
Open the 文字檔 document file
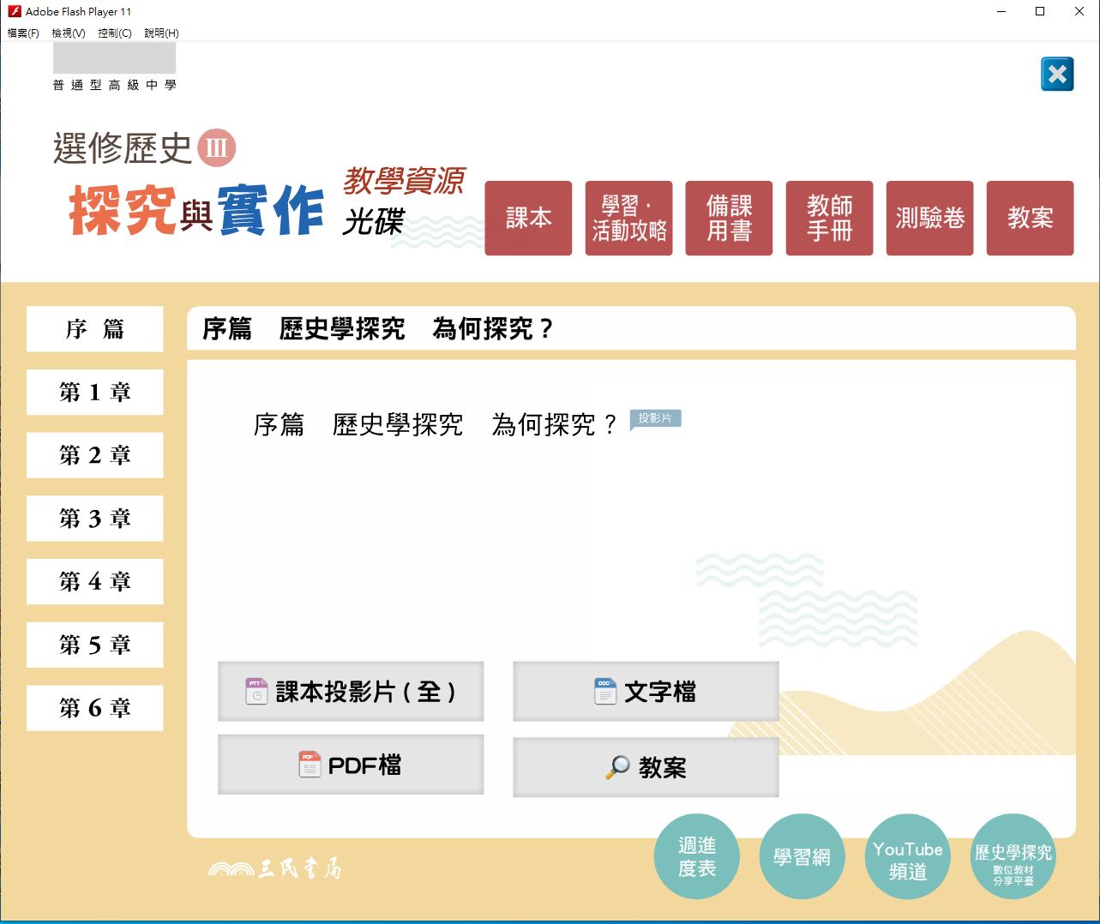pyautogui.click(x=646, y=692)
